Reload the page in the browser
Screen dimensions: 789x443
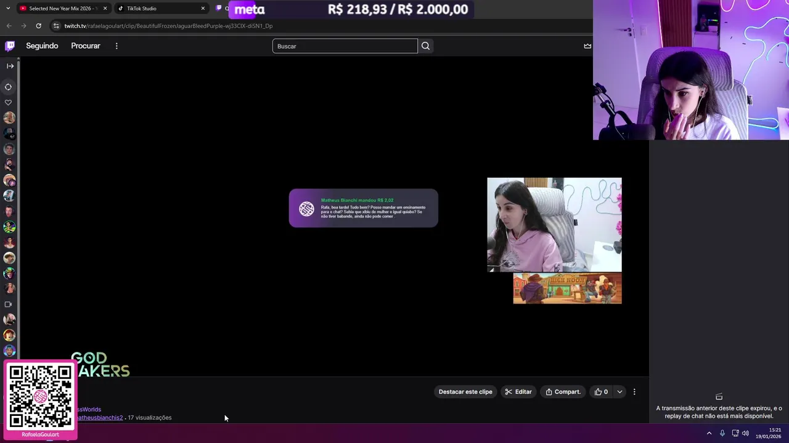[x=38, y=26]
